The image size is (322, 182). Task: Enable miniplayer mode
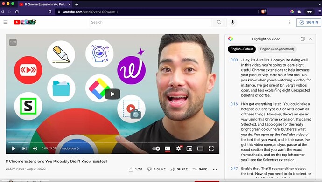coord(189,148)
